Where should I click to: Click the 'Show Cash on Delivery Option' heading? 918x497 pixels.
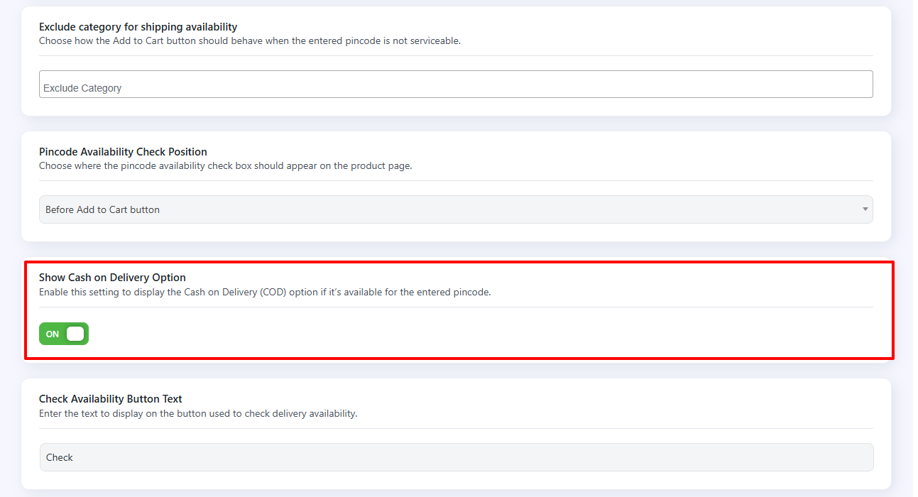click(112, 278)
